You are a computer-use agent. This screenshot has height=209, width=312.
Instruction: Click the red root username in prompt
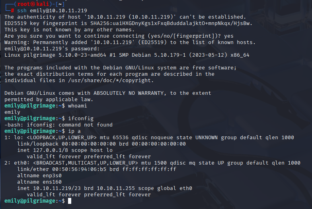pos(24,4)
